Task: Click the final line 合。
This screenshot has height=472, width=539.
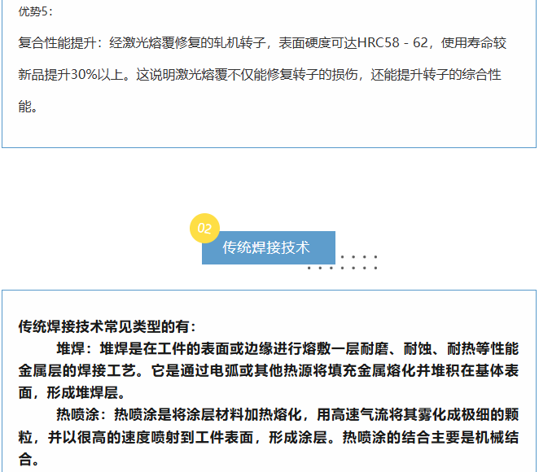Action: coord(28,459)
